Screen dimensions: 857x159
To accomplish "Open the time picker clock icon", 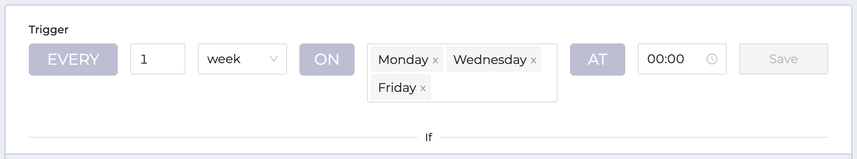I will point(712,59).
